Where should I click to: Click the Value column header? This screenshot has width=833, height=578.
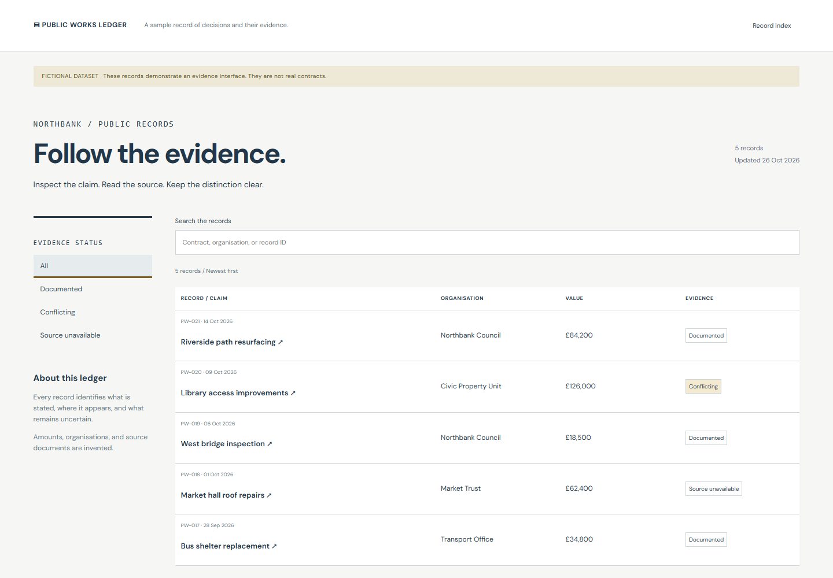[574, 298]
